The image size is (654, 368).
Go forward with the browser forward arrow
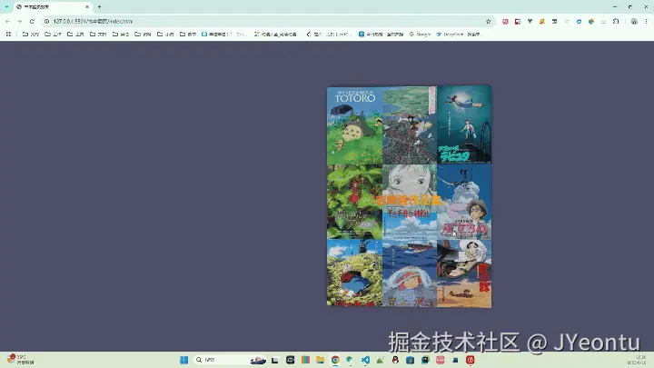point(20,21)
